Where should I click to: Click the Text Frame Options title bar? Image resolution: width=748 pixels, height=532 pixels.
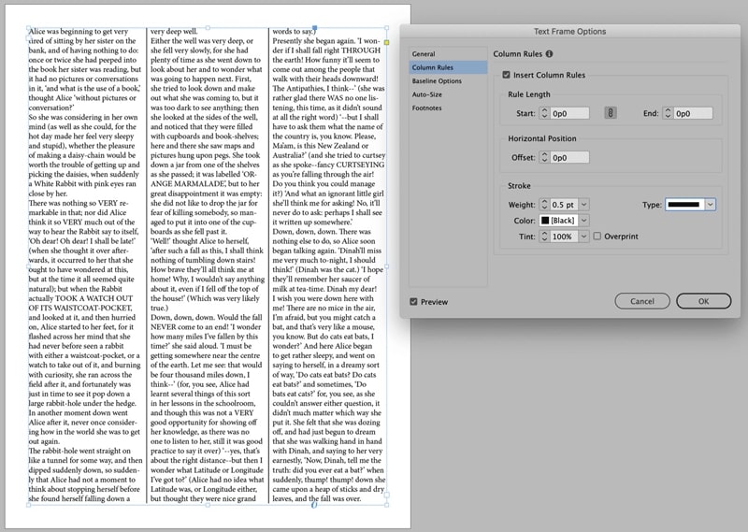point(569,32)
